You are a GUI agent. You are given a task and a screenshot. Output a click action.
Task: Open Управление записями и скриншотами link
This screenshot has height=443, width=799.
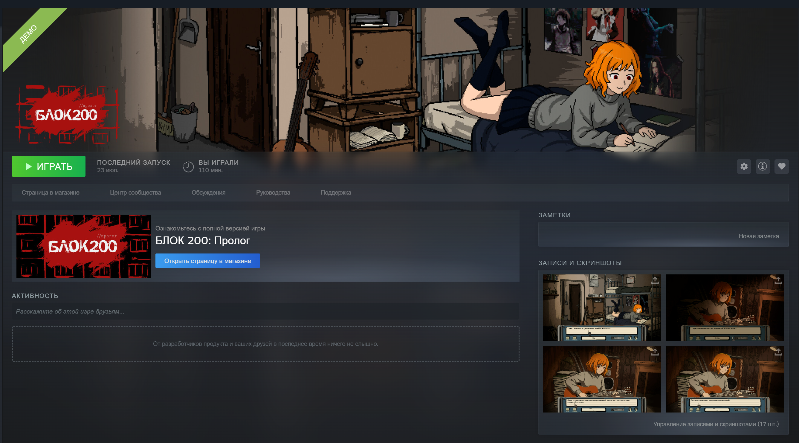(x=716, y=424)
